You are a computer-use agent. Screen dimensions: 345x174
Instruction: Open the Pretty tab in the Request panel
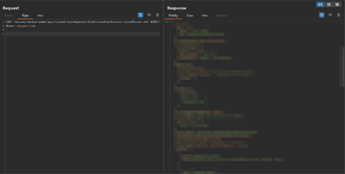(9, 15)
